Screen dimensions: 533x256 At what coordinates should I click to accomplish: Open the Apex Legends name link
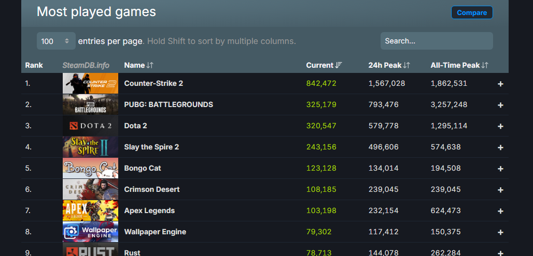click(149, 210)
